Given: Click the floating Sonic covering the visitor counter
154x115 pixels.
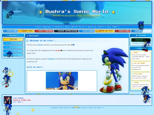Looking at the screenshot, I should (x=146, y=45).
